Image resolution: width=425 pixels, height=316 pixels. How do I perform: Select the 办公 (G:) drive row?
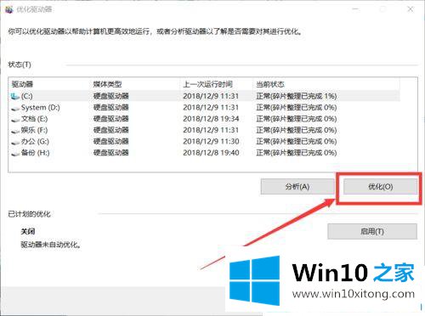point(205,141)
